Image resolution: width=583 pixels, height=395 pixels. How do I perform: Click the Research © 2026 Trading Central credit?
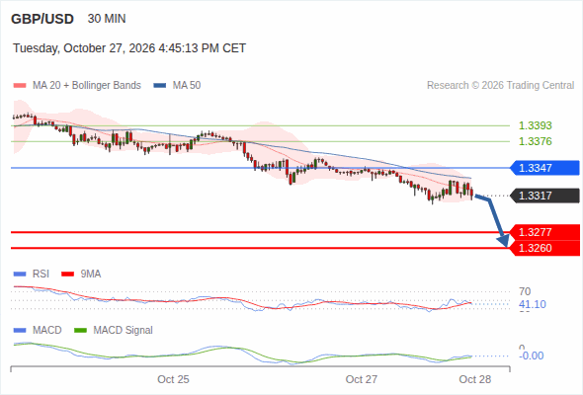pos(500,86)
